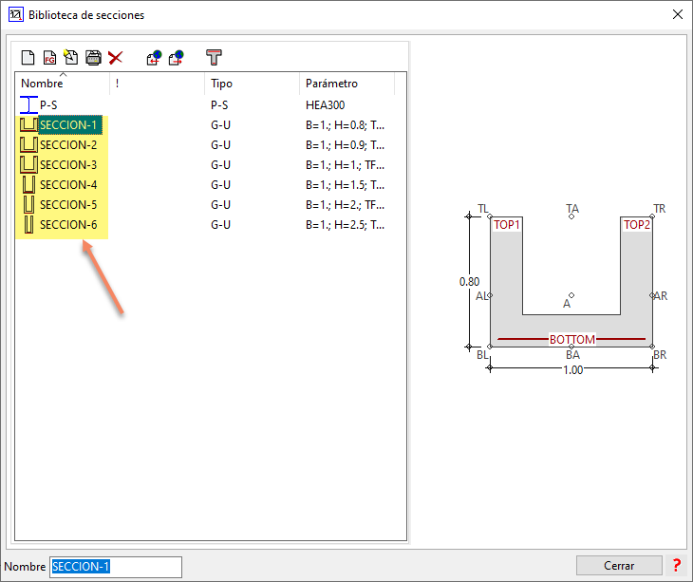Sort list by the Tipo column header
Viewport: 693px width, 582px height.
point(221,84)
